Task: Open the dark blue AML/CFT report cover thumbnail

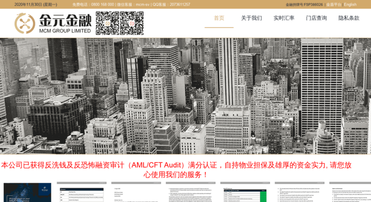Action: 27,192
